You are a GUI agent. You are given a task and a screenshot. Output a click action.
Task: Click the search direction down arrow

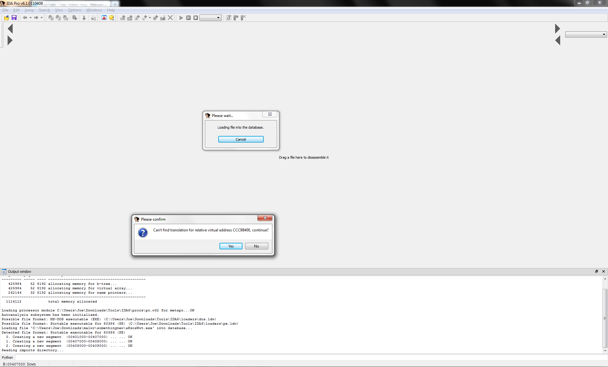click(84, 18)
